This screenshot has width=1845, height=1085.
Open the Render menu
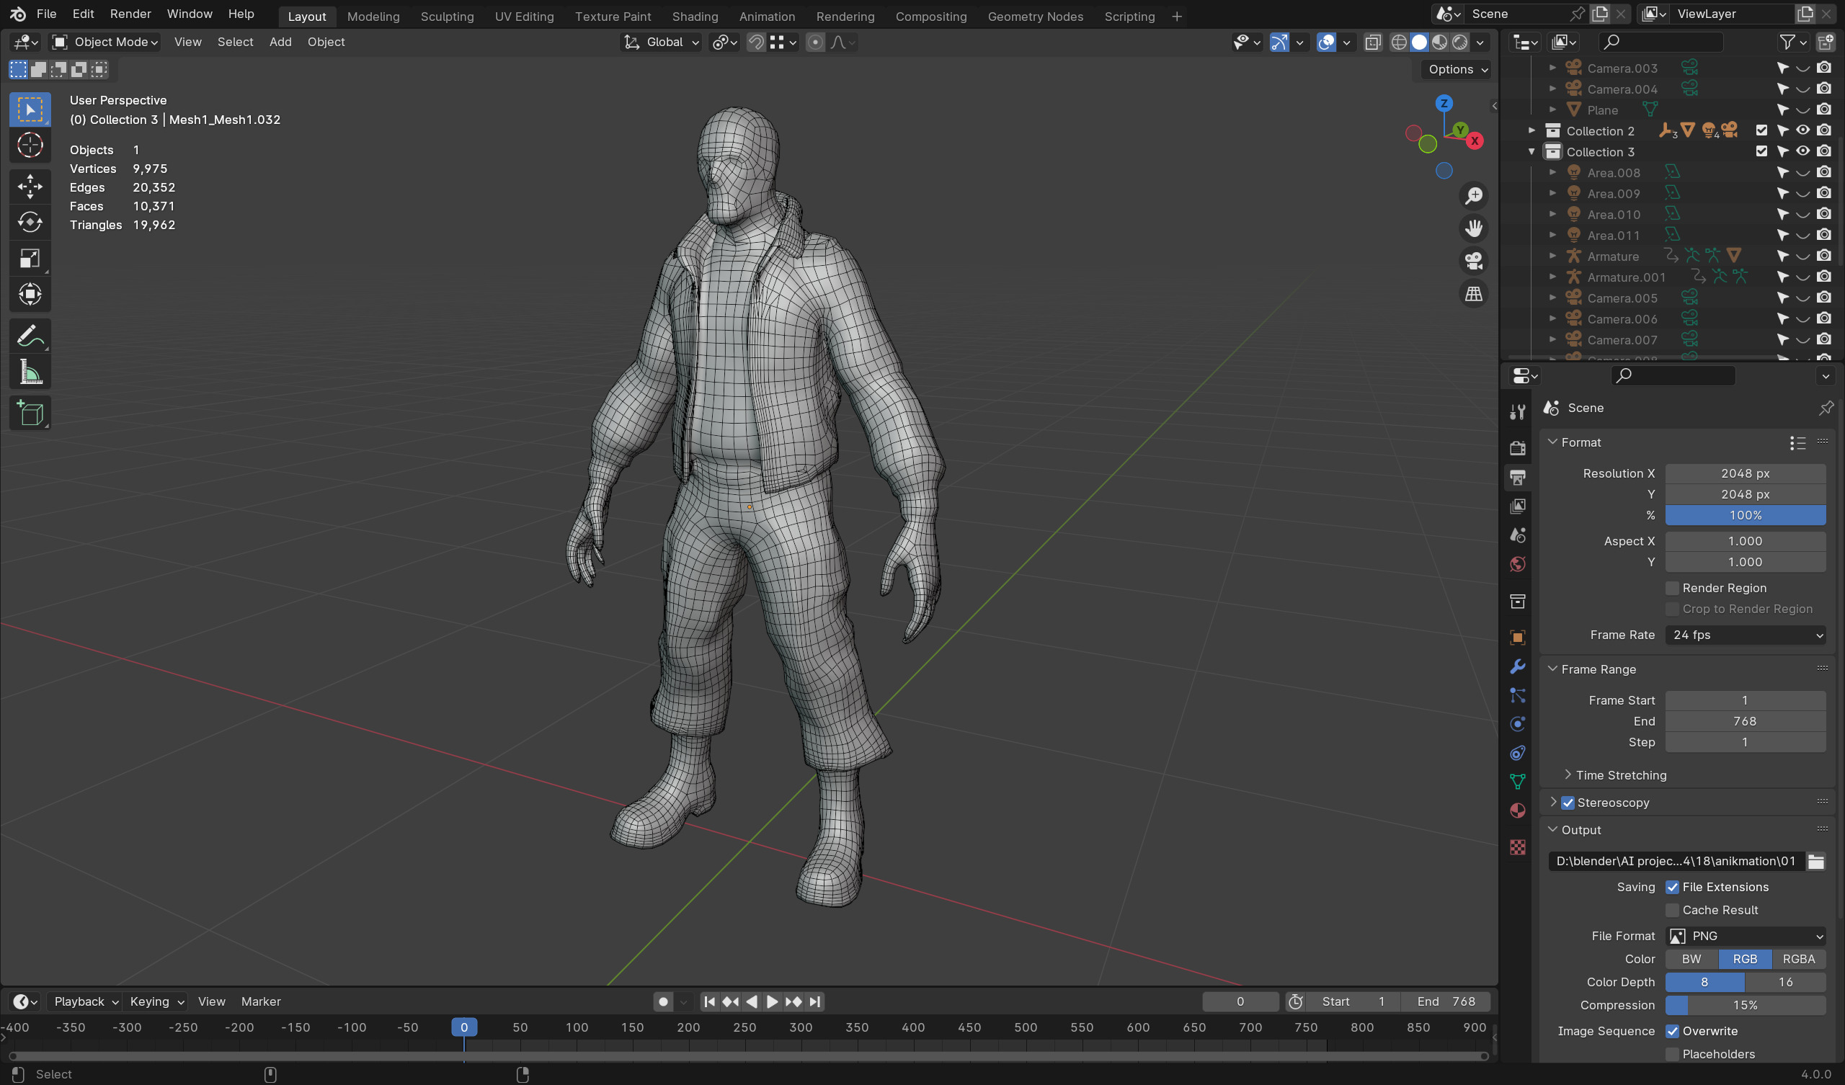pos(130,14)
